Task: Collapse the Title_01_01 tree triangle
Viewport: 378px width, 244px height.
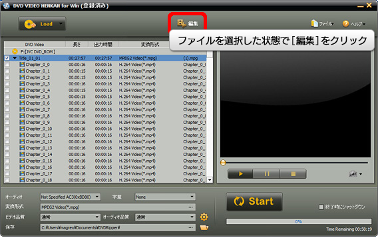Action: (15, 58)
